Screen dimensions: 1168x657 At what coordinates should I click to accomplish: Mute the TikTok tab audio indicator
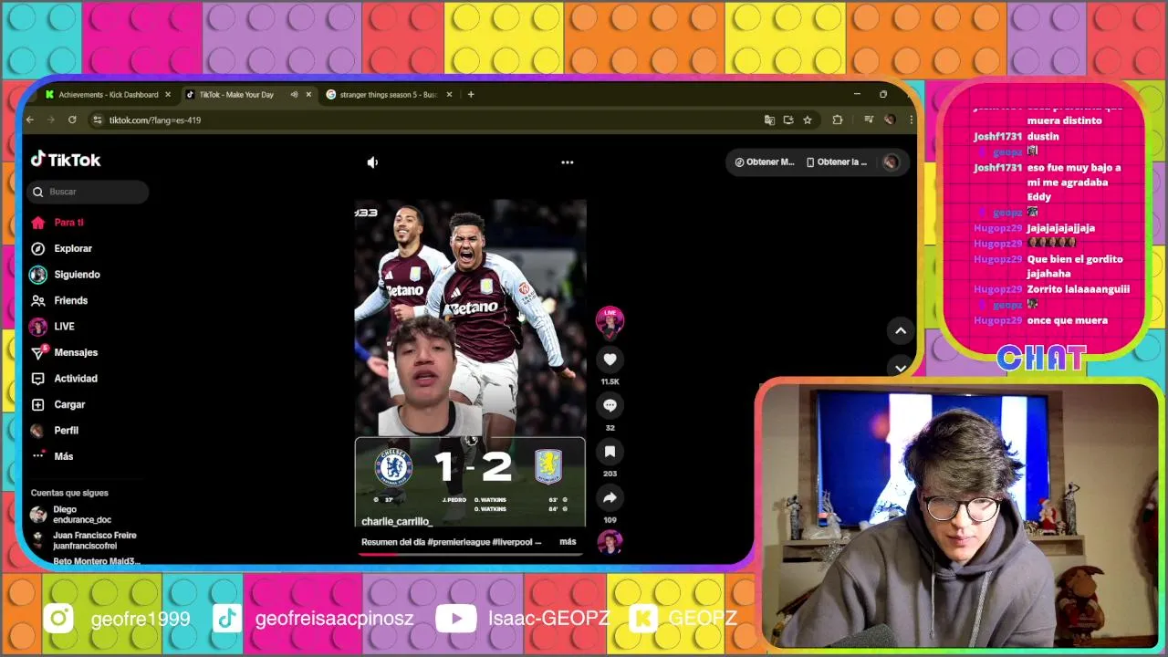coord(294,94)
